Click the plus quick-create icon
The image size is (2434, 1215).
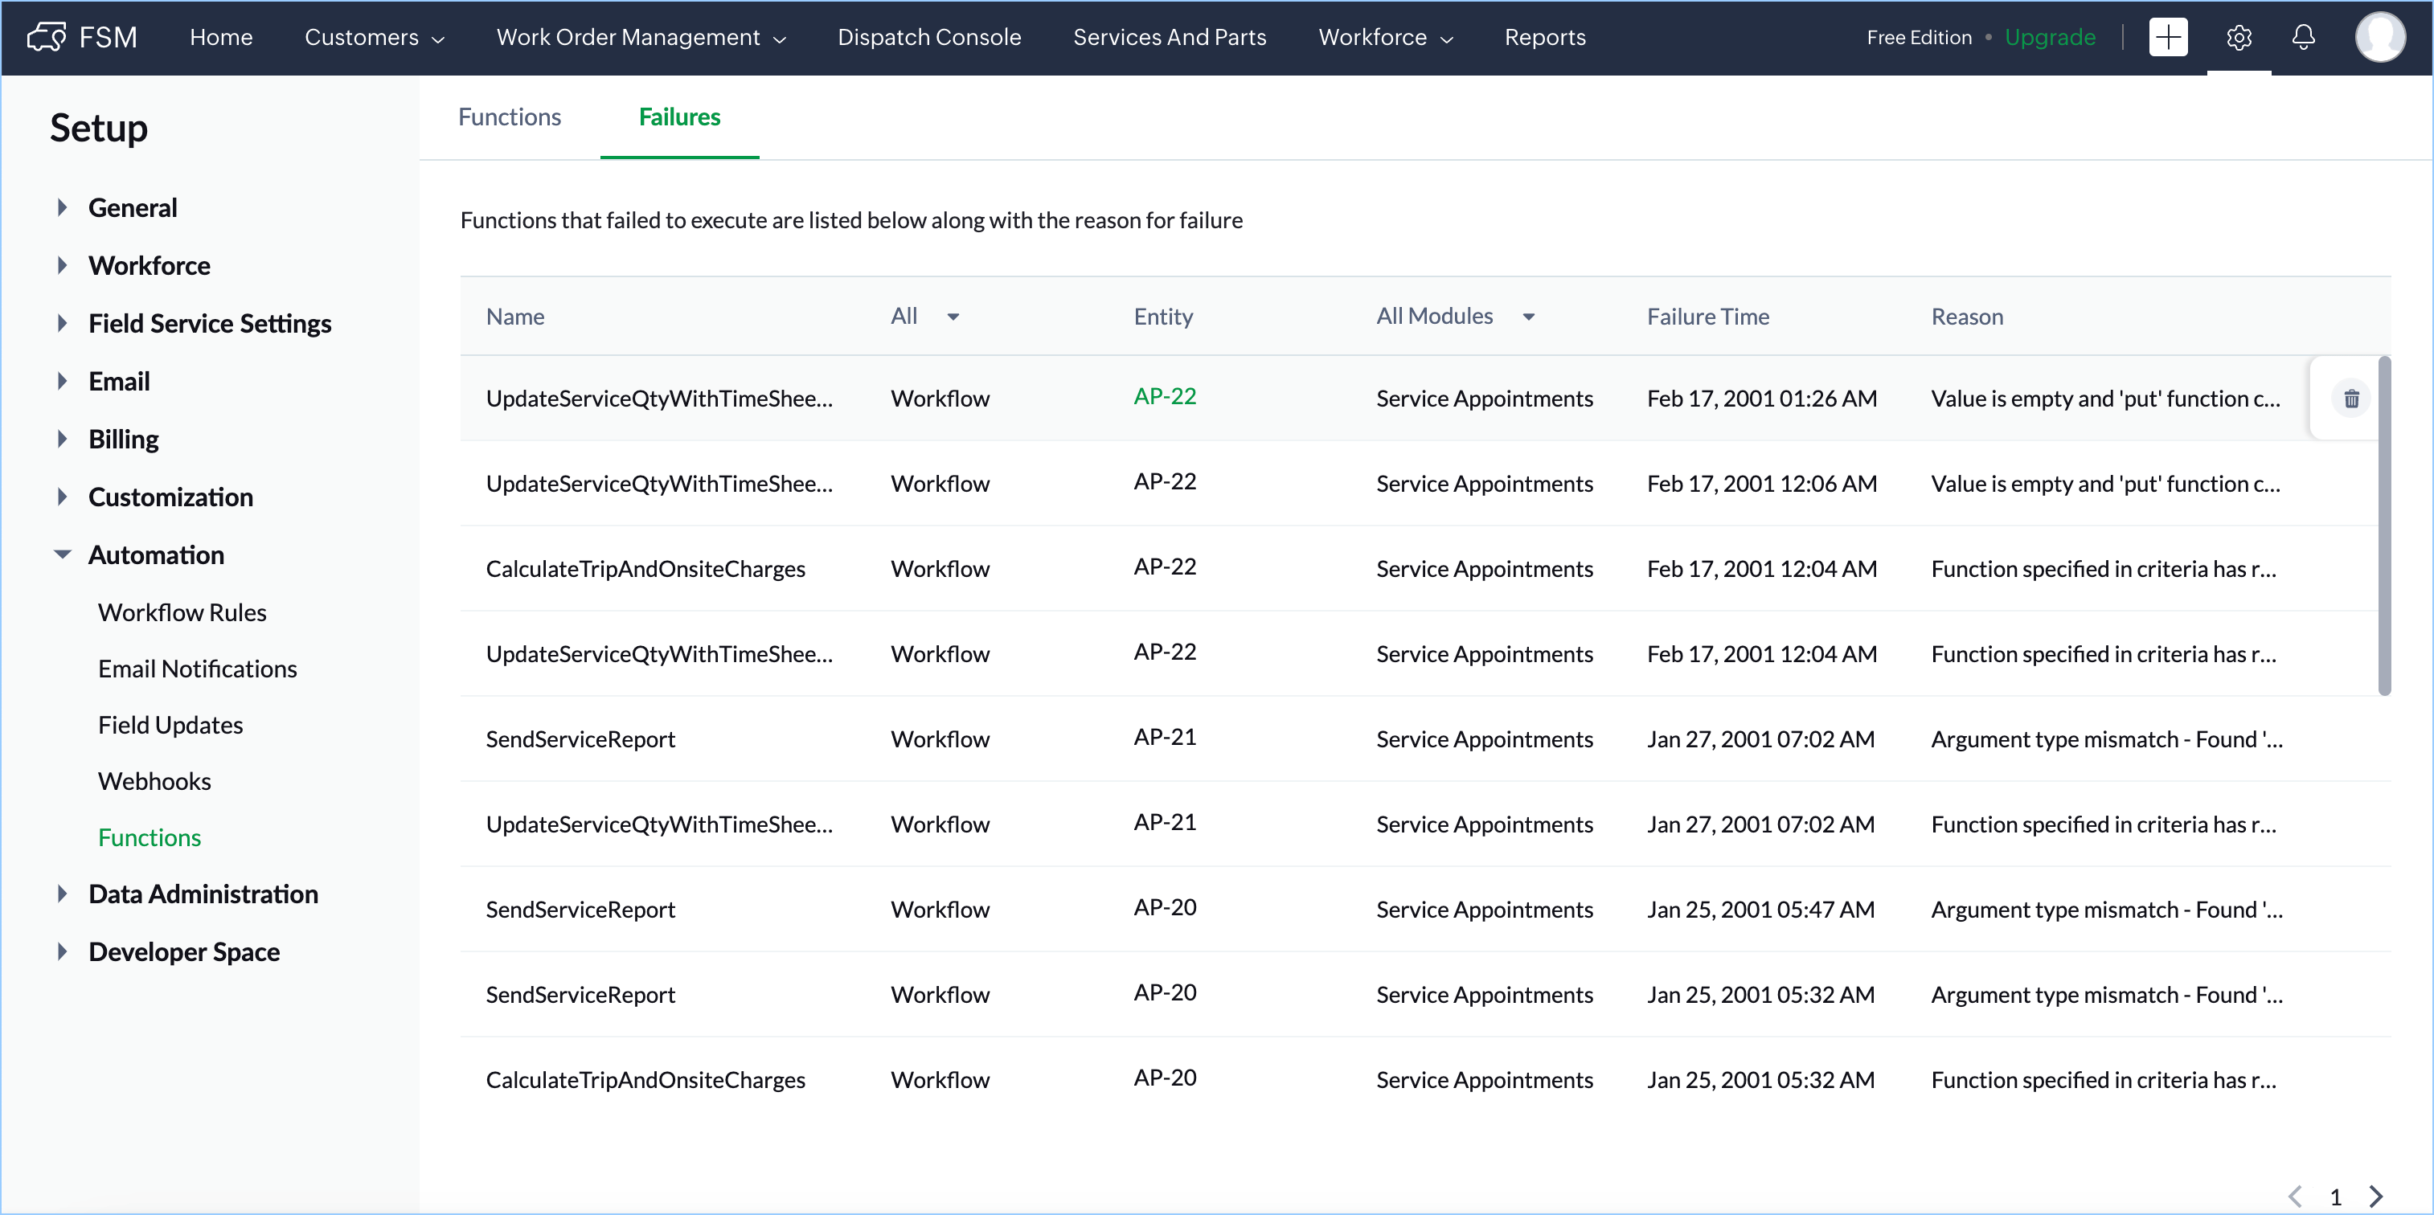(2168, 37)
